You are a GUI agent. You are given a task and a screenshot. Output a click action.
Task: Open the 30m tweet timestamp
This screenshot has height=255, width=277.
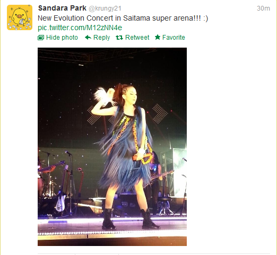(x=263, y=8)
